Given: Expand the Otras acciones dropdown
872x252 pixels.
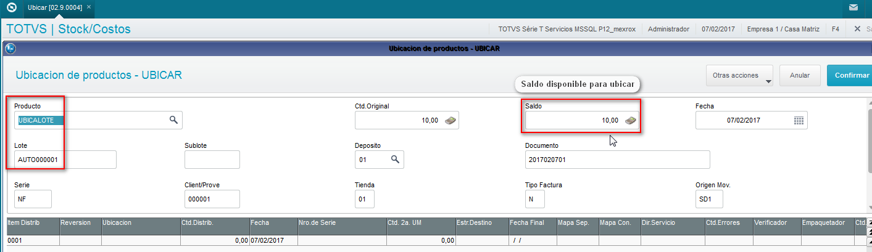Looking at the screenshot, I should point(740,75).
